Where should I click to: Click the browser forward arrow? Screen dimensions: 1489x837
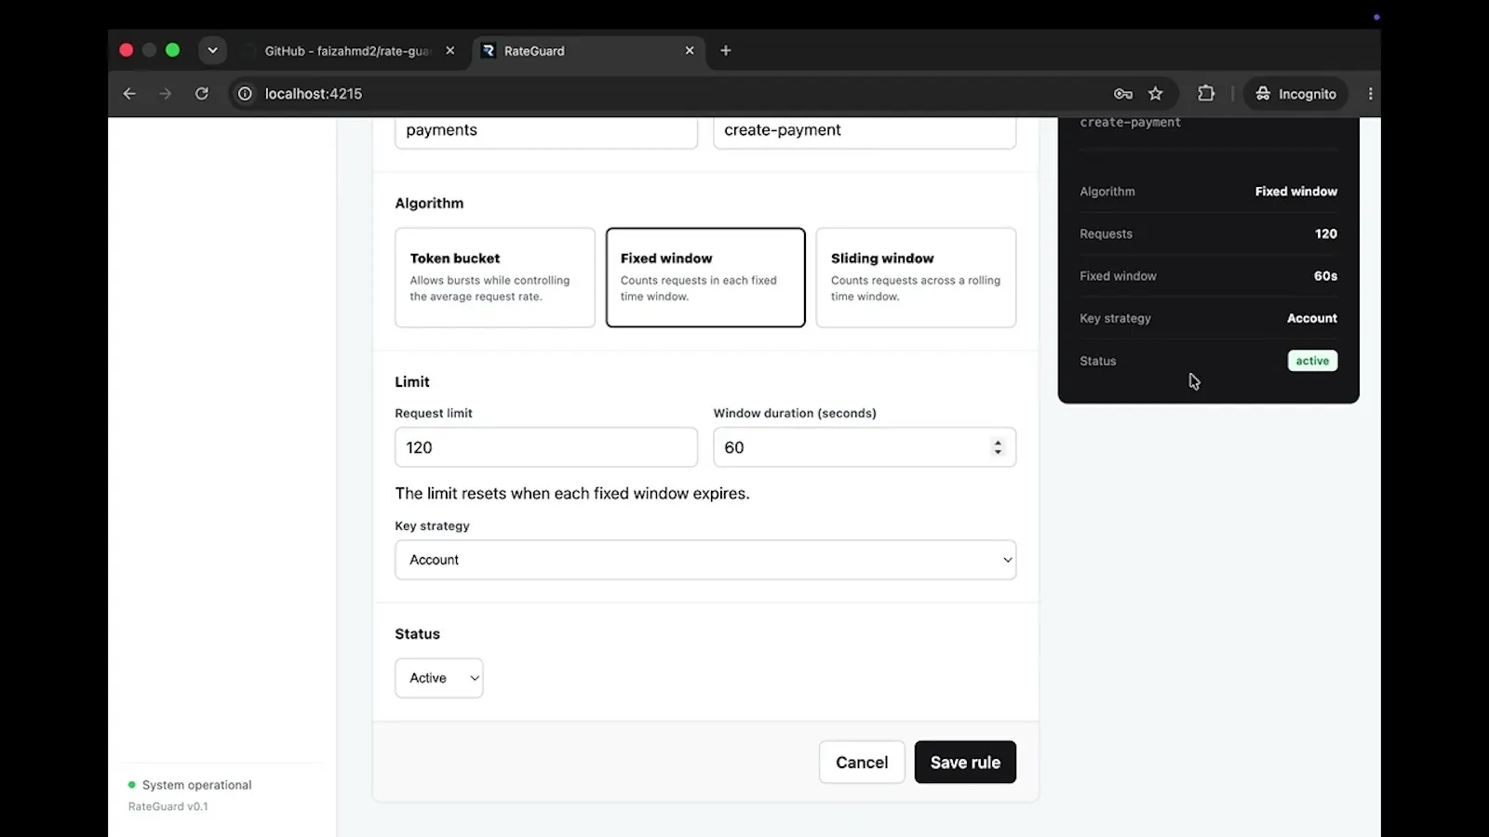click(x=166, y=93)
